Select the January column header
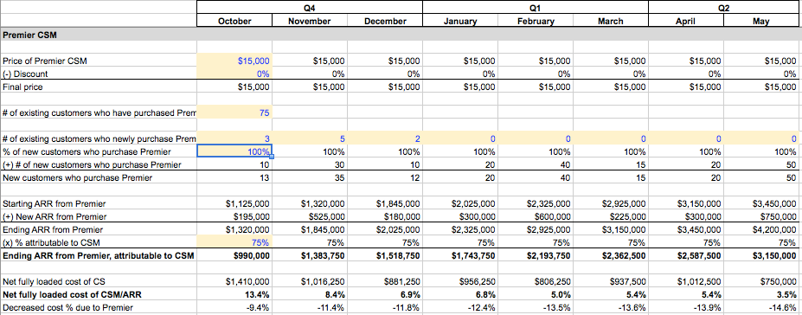 point(460,21)
